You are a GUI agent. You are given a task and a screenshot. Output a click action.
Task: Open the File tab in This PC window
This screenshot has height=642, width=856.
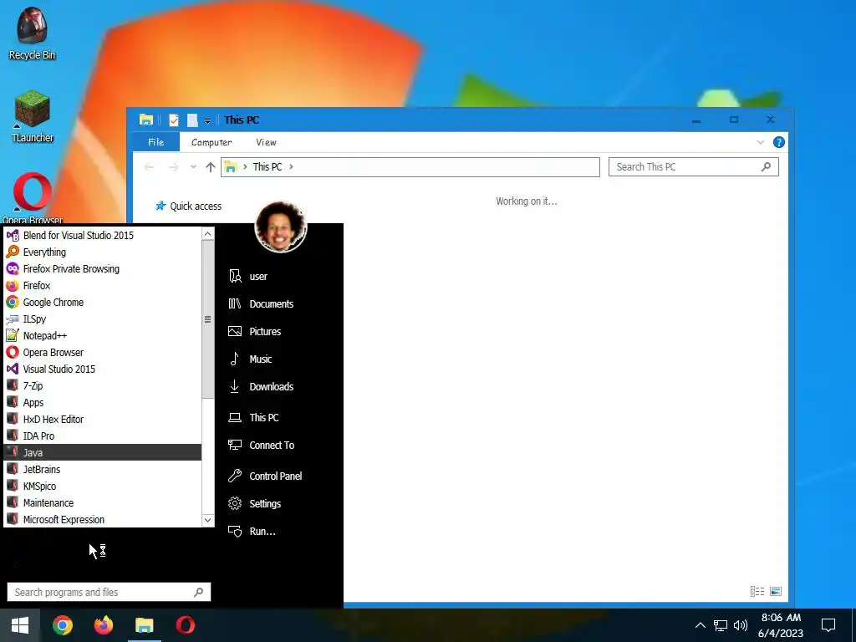pyautogui.click(x=156, y=142)
